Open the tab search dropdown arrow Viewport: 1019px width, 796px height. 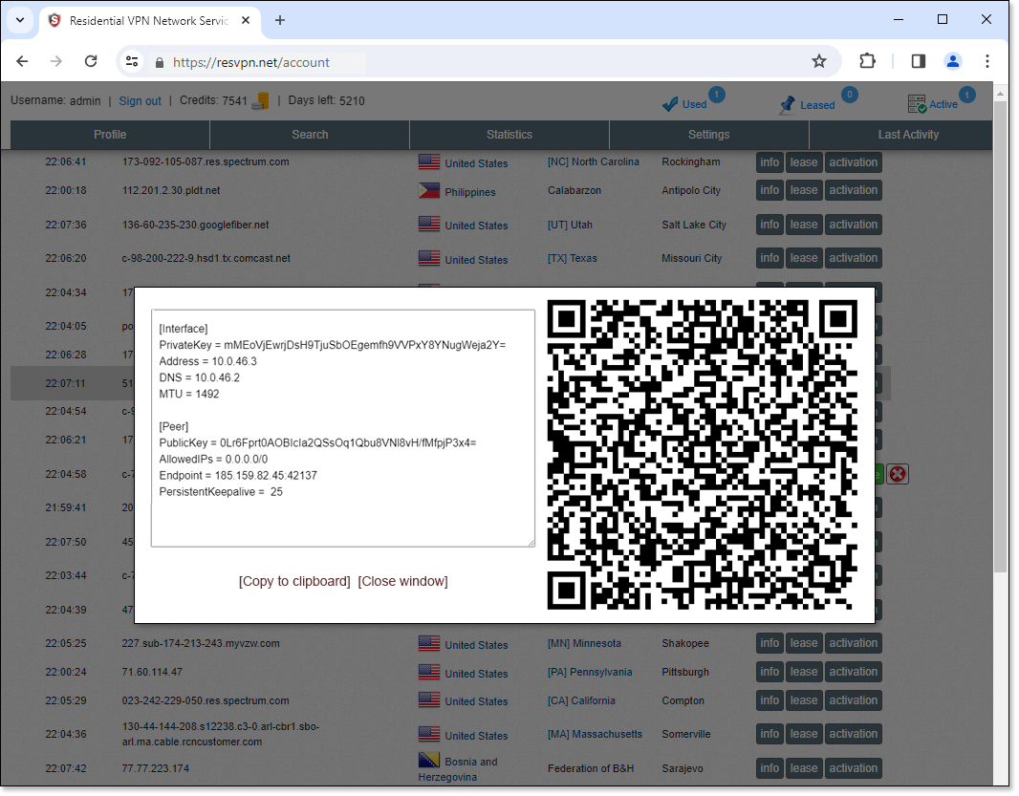point(20,20)
